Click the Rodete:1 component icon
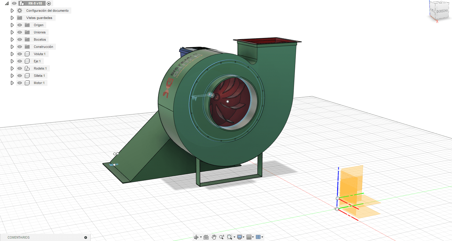 pyautogui.click(x=27, y=68)
